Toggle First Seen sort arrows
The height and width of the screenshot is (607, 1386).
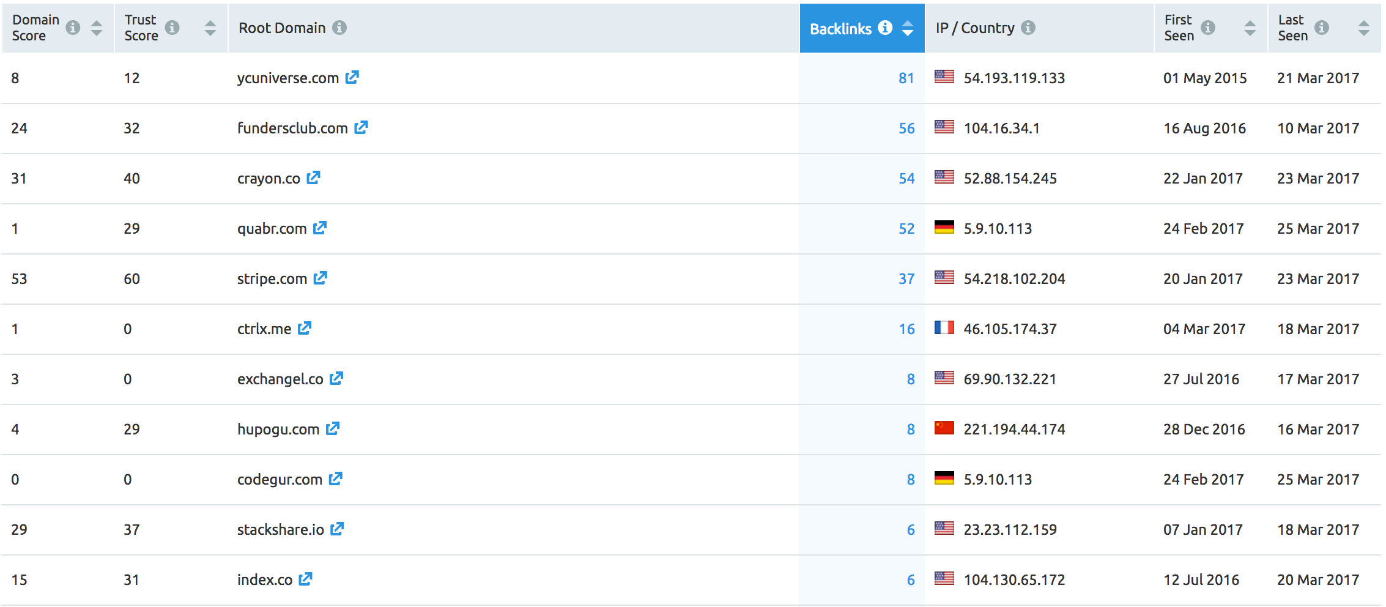(x=1250, y=28)
